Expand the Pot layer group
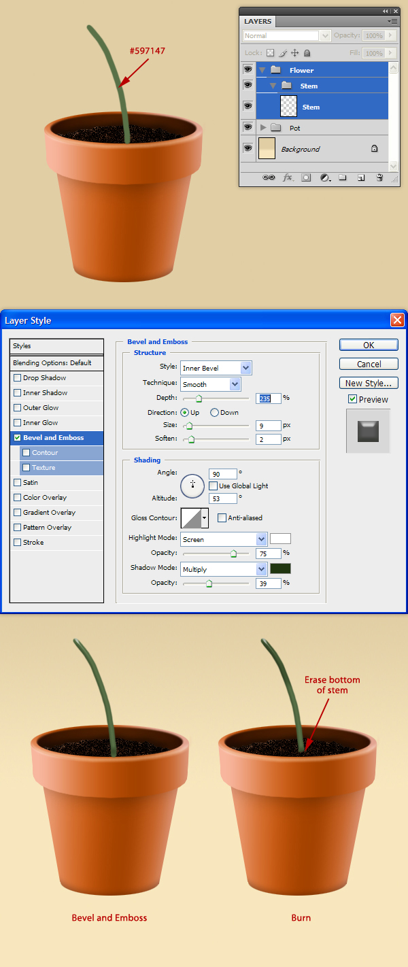408x967 pixels. pyautogui.click(x=264, y=128)
